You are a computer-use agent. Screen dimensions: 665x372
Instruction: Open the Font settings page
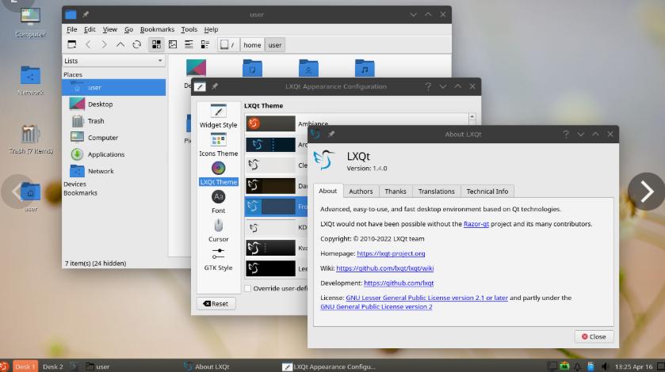click(x=219, y=202)
